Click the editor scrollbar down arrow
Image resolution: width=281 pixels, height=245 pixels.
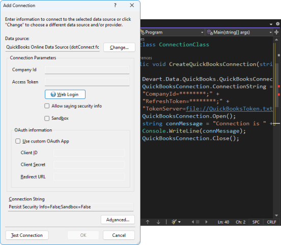click(276, 216)
